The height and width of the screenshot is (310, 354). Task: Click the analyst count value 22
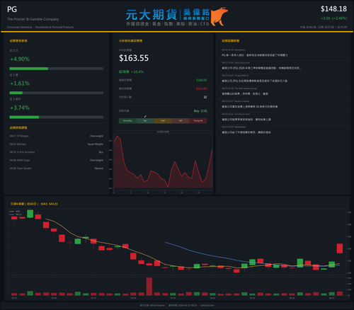[x=205, y=97]
